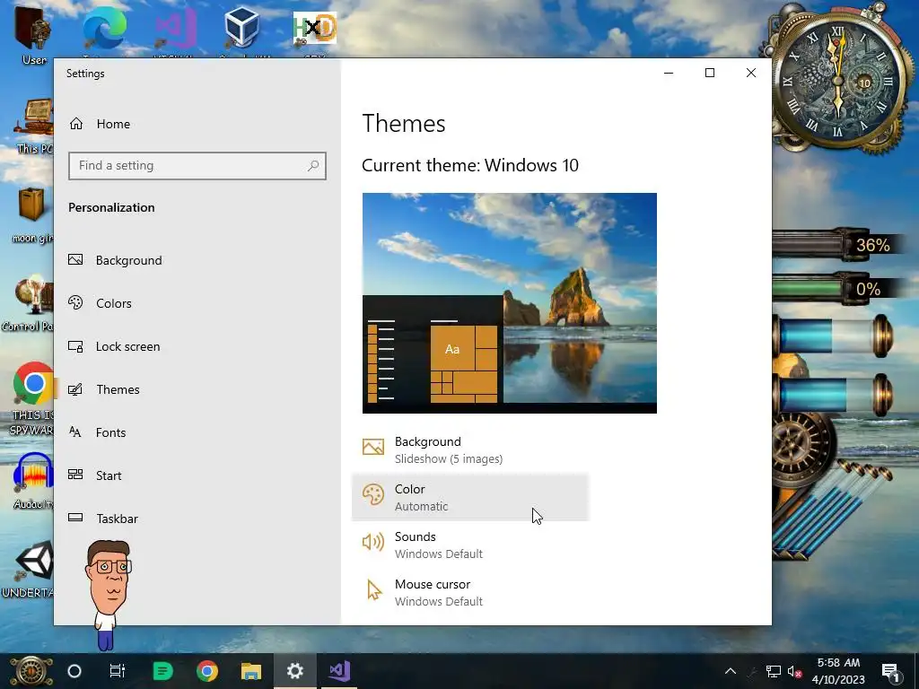The image size is (919, 689).
Task: Open Visual Studio from taskbar
Action: [339, 671]
